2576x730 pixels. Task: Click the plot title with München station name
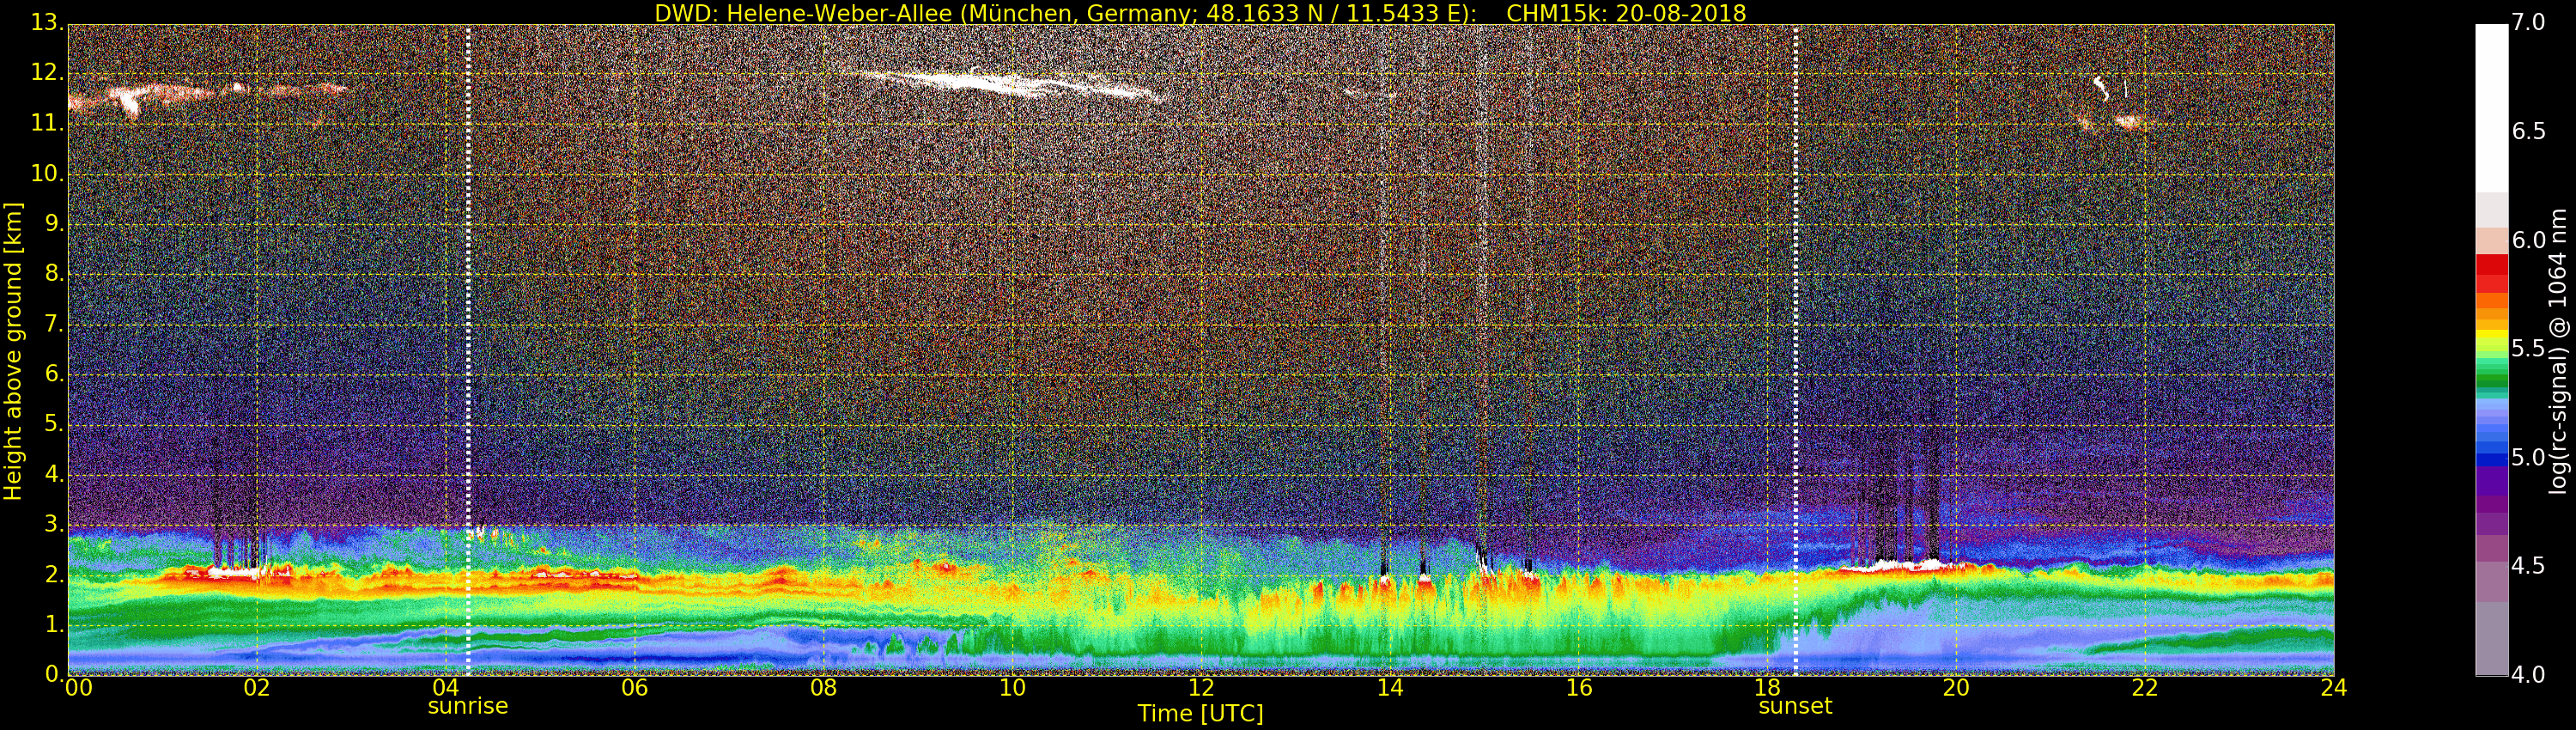click(x=1200, y=13)
